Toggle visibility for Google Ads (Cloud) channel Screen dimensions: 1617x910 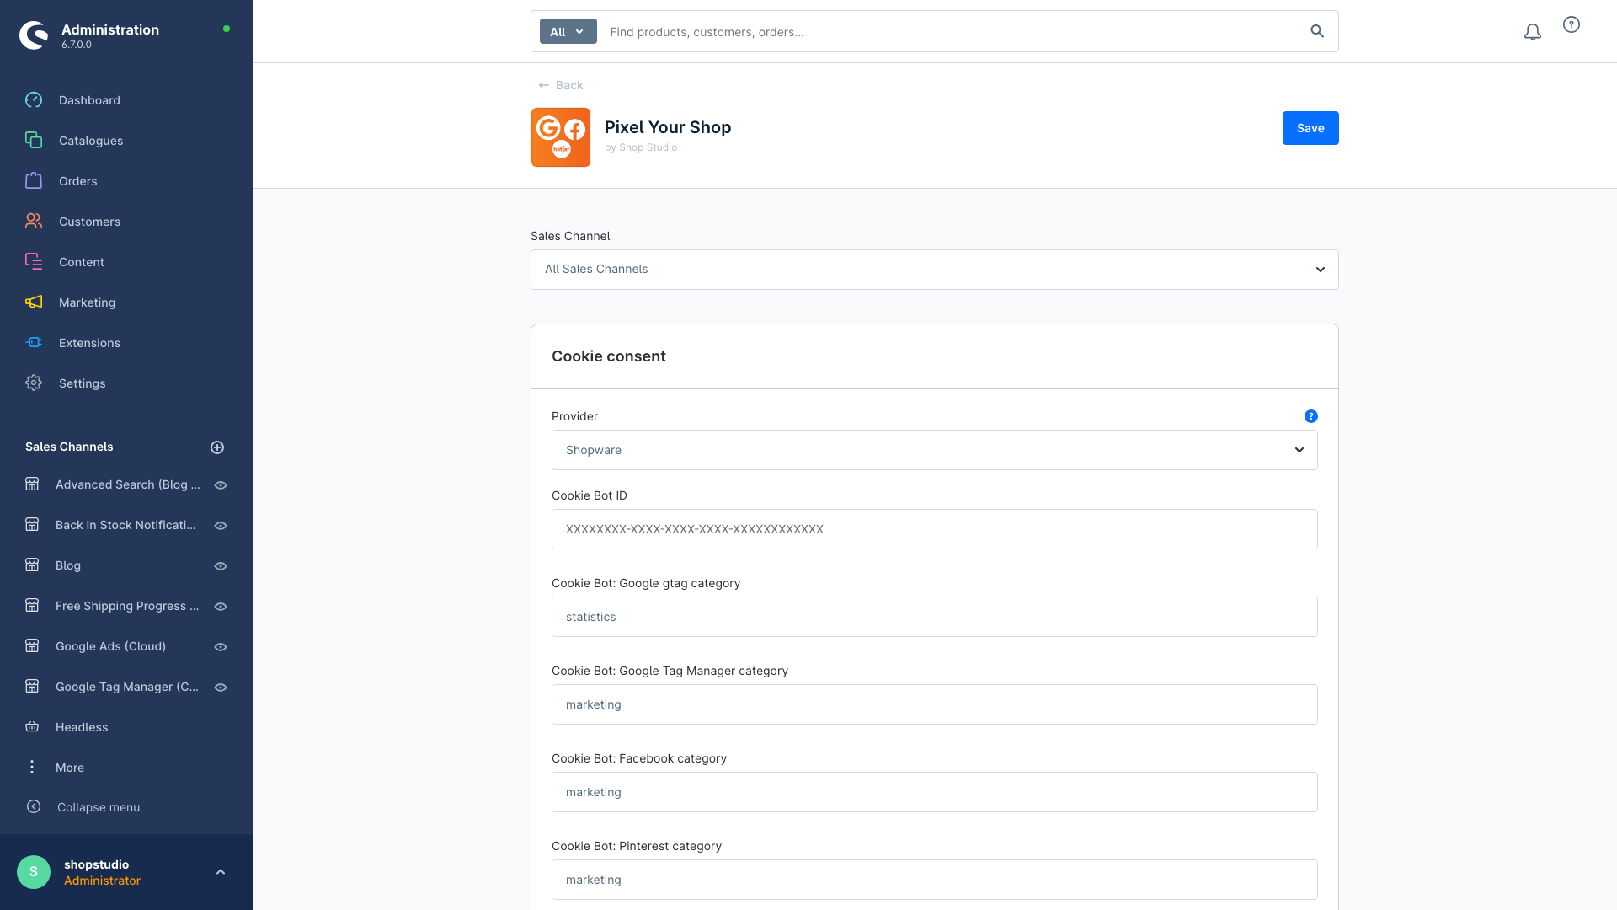(x=221, y=647)
